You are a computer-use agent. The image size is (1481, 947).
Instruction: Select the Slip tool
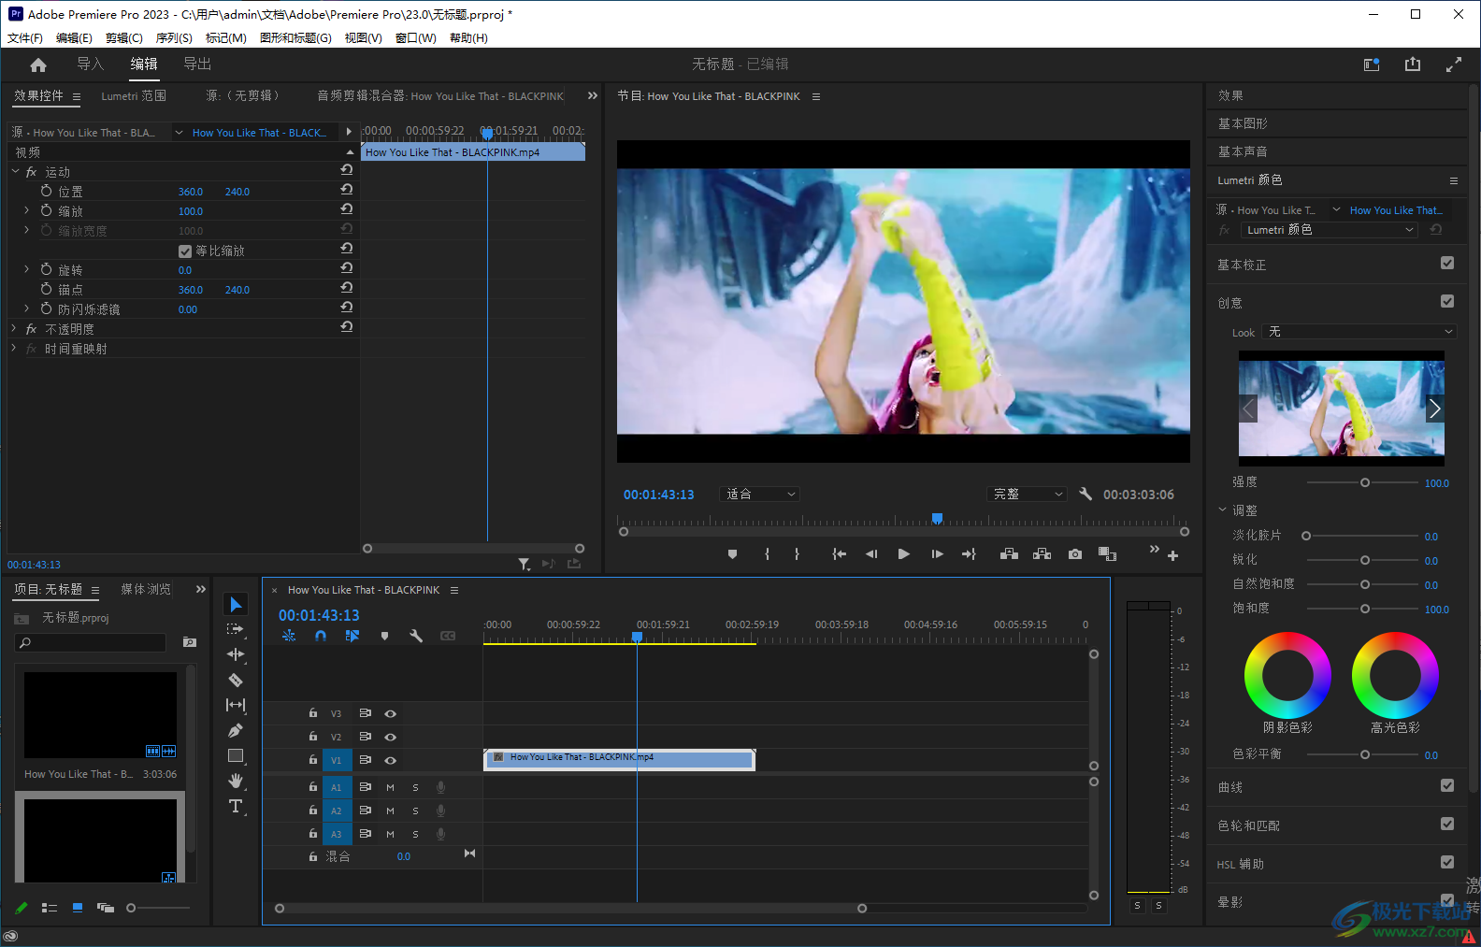point(236,705)
